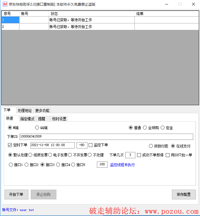
Task: Switch to the 下单 tab
Action: [x=9, y=110]
